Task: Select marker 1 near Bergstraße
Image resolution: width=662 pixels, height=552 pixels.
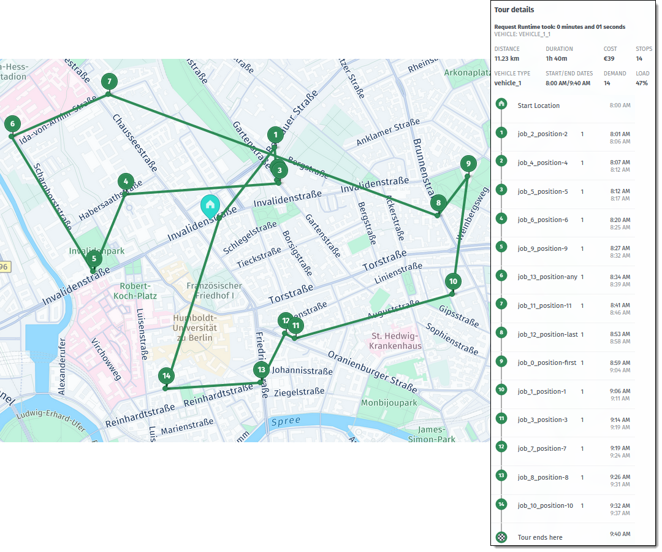Action: 276,135
